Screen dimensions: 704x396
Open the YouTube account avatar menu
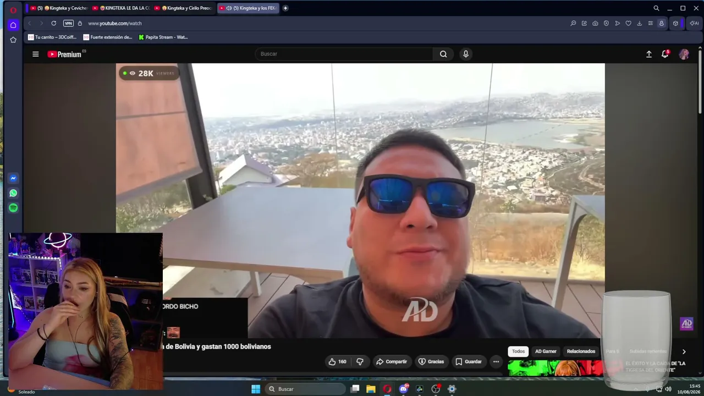coord(684,54)
